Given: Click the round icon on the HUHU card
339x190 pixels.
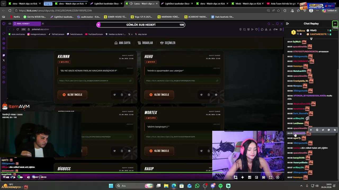Looking at the screenshot, I should click(x=216, y=95).
